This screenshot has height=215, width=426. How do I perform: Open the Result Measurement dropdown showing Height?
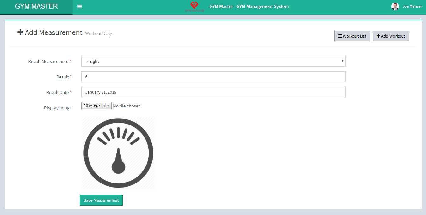point(213,61)
